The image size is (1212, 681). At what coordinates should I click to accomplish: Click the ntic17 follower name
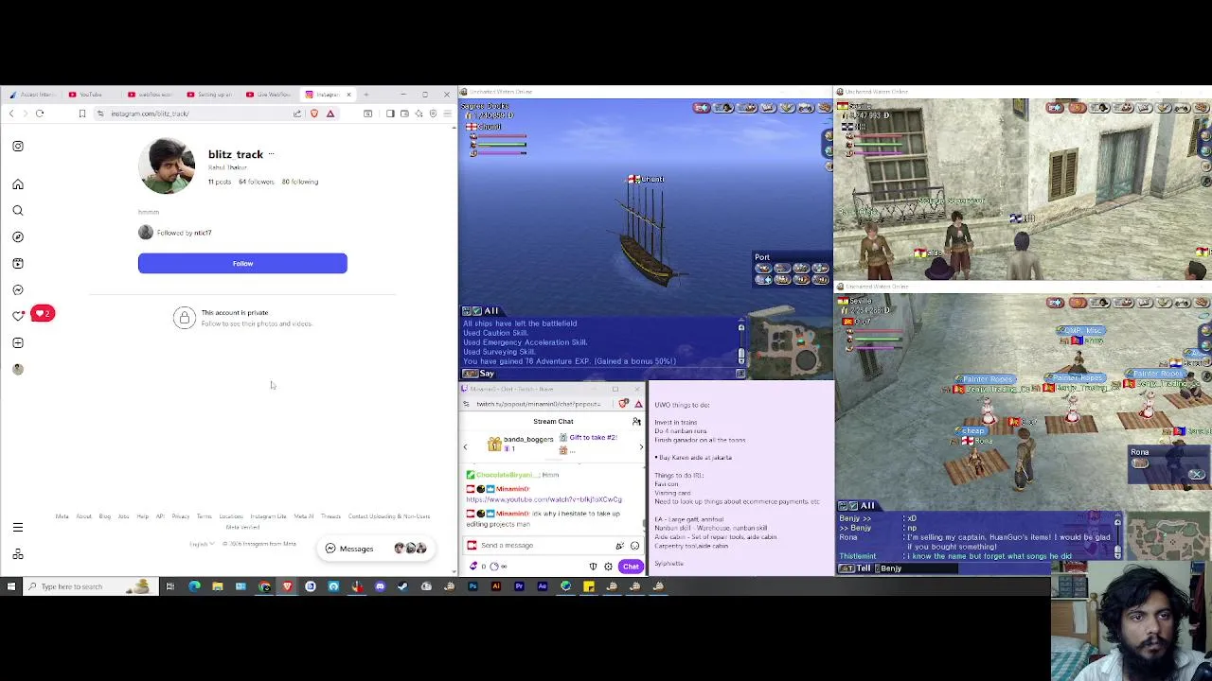click(203, 233)
